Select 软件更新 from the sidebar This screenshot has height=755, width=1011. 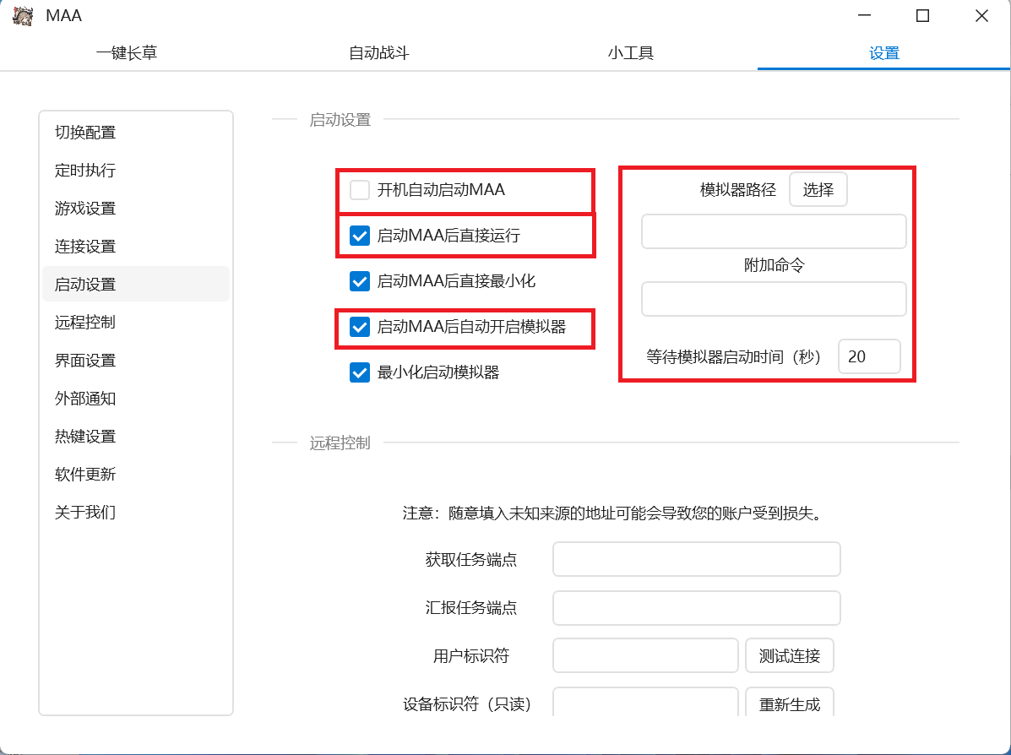(x=85, y=475)
